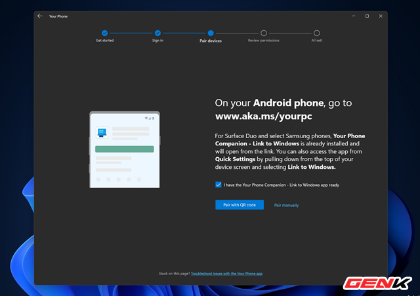Open Troubleshoot issues with the Your Phone app

(226, 274)
